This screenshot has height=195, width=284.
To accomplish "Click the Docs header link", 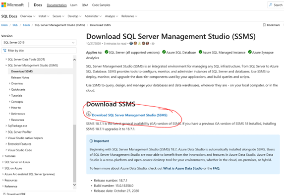I will click(x=38, y=5).
